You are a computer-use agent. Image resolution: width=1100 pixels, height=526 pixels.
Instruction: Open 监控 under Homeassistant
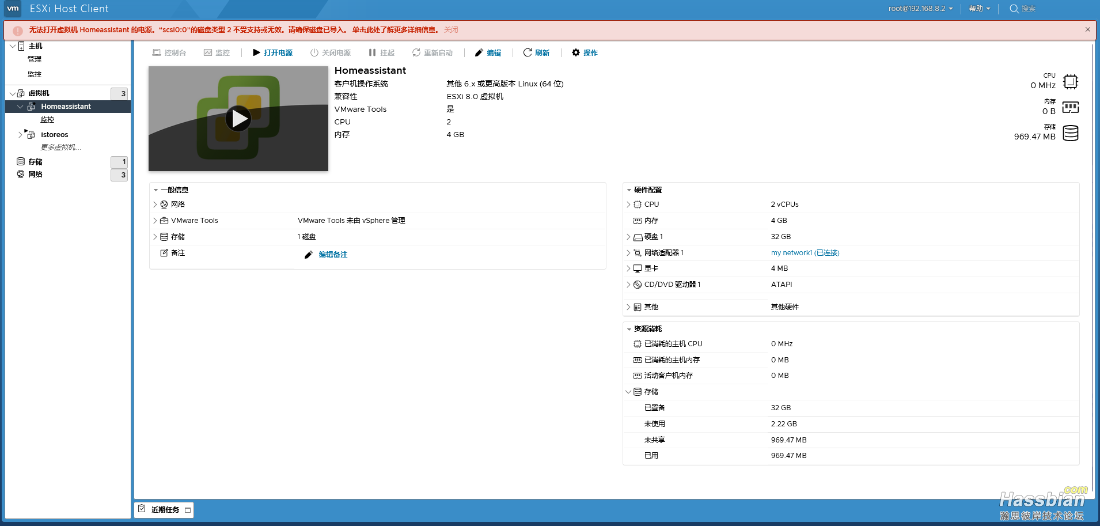(x=47, y=120)
